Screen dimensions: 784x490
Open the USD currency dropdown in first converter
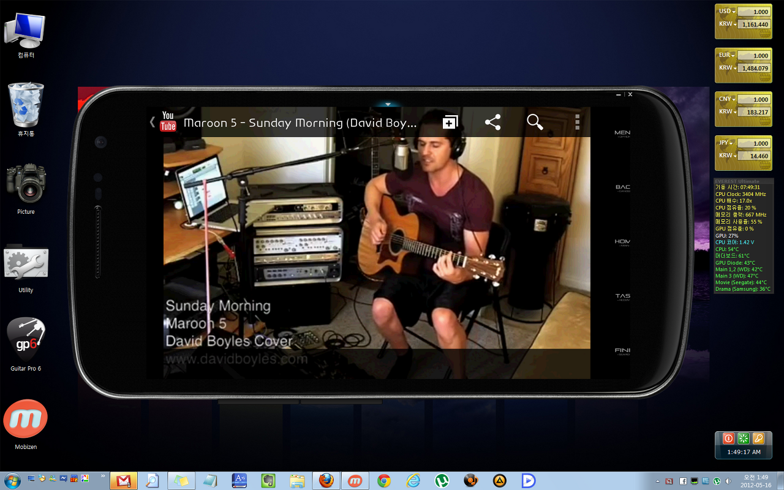click(x=727, y=12)
